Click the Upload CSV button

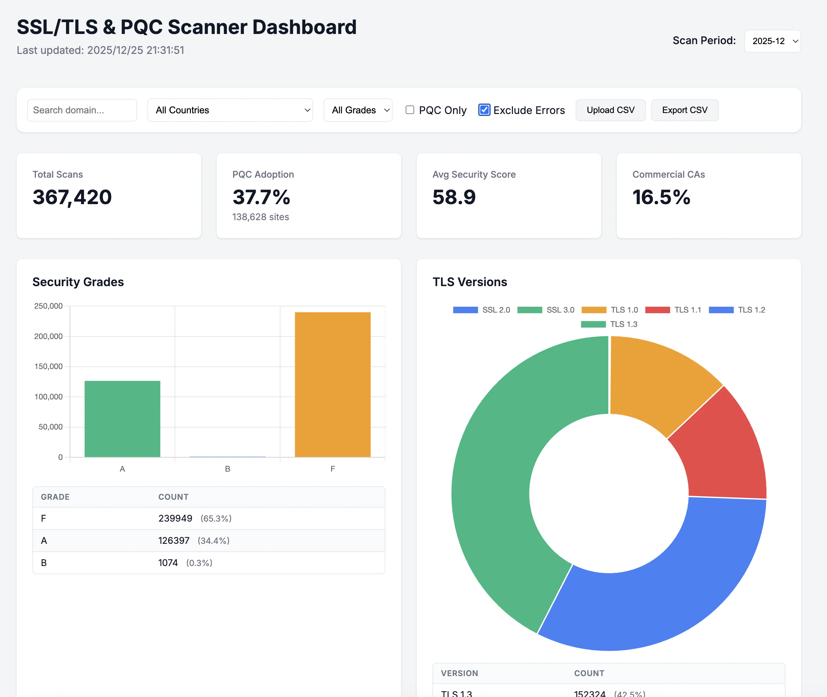tap(610, 110)
